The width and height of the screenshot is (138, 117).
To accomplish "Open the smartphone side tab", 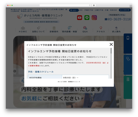I will coord(128,43).
